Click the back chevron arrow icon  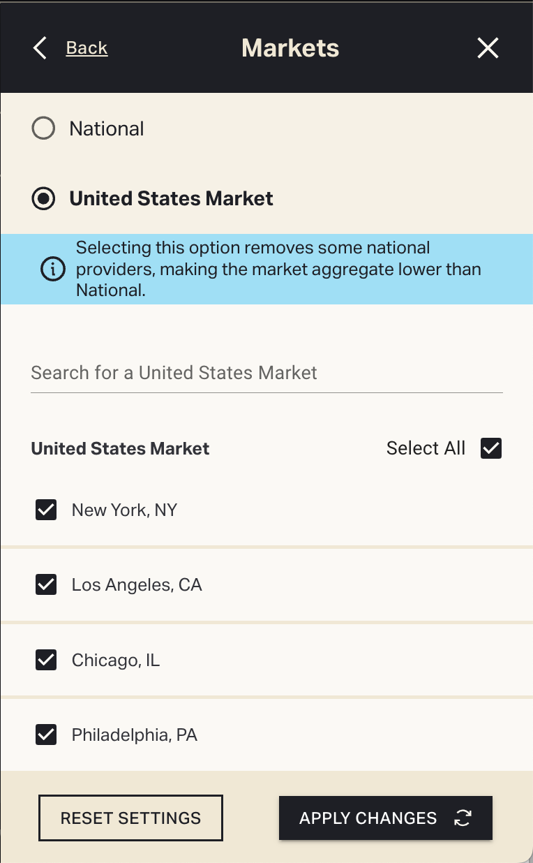[x=40, y=48]
